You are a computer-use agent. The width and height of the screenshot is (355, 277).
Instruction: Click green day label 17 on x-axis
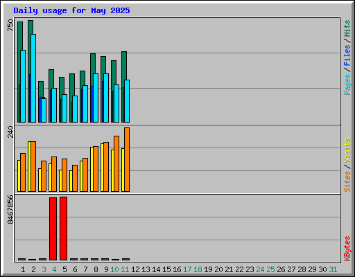tap(187, 269)
